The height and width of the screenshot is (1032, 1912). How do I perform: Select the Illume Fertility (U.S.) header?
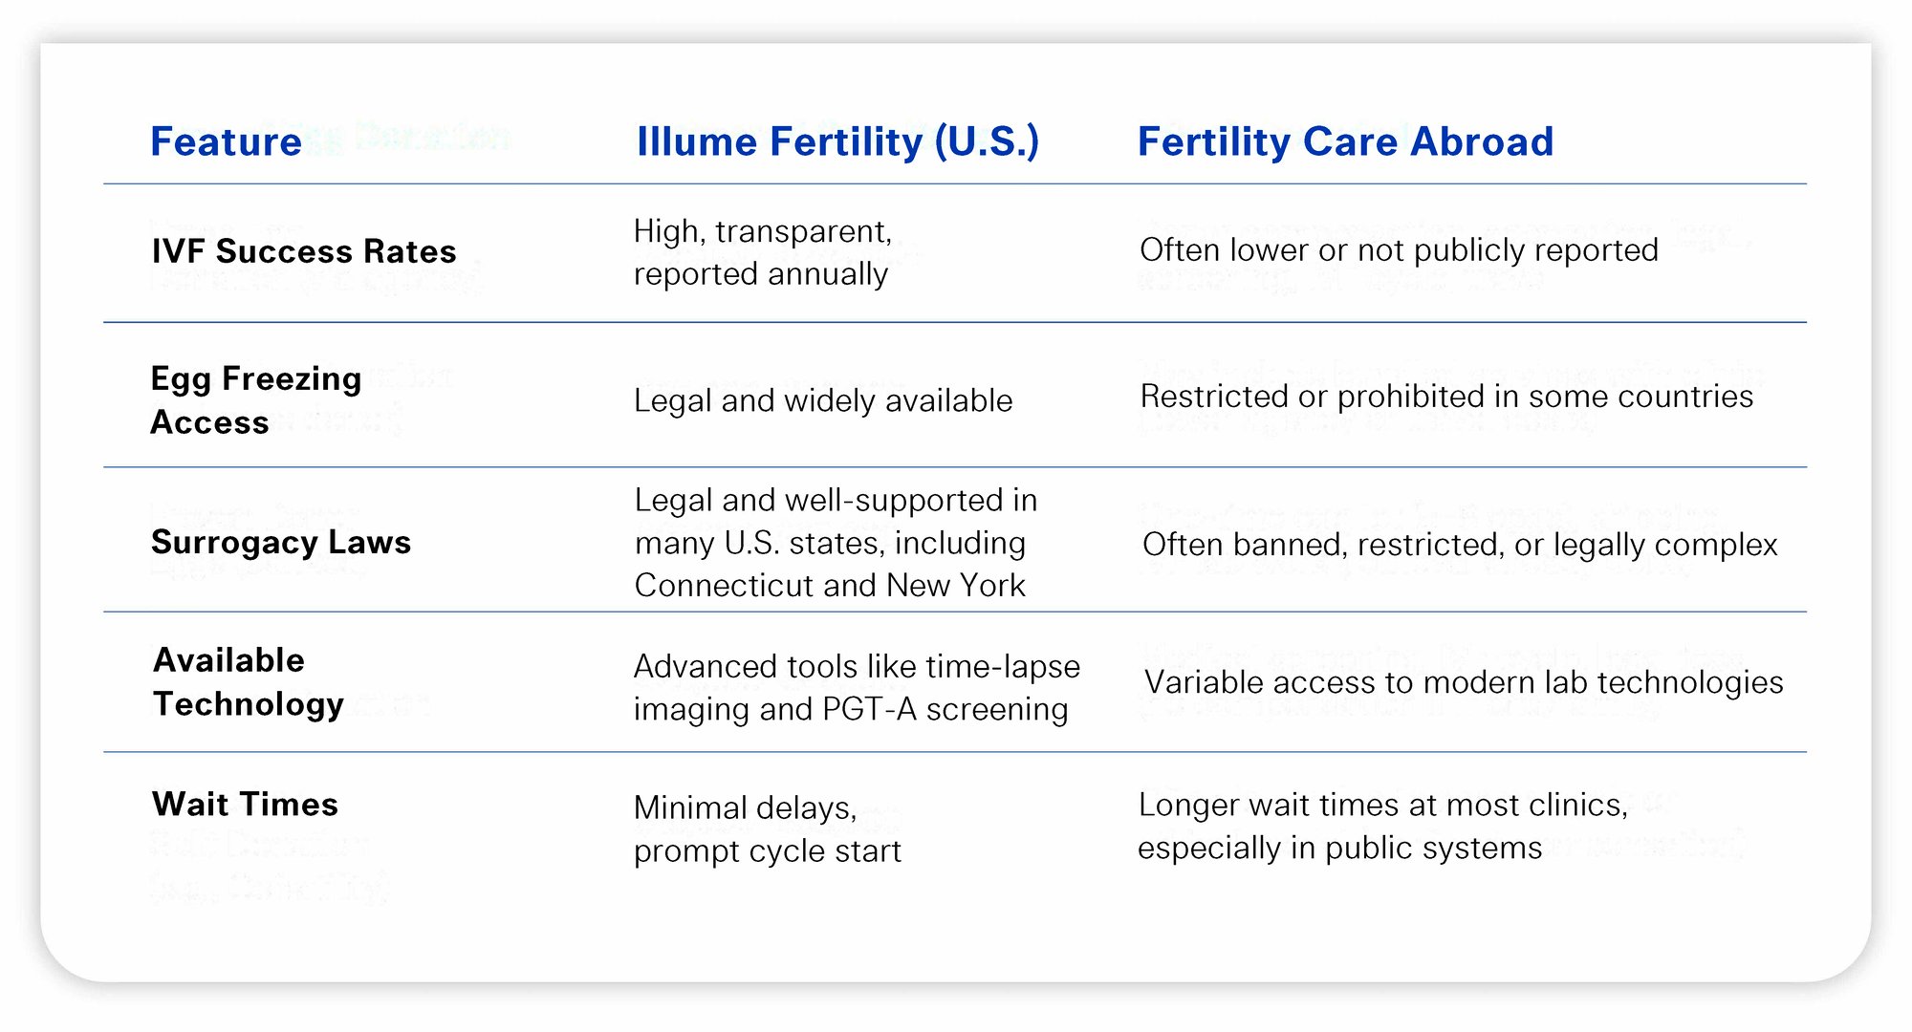(x=837, y=142)
